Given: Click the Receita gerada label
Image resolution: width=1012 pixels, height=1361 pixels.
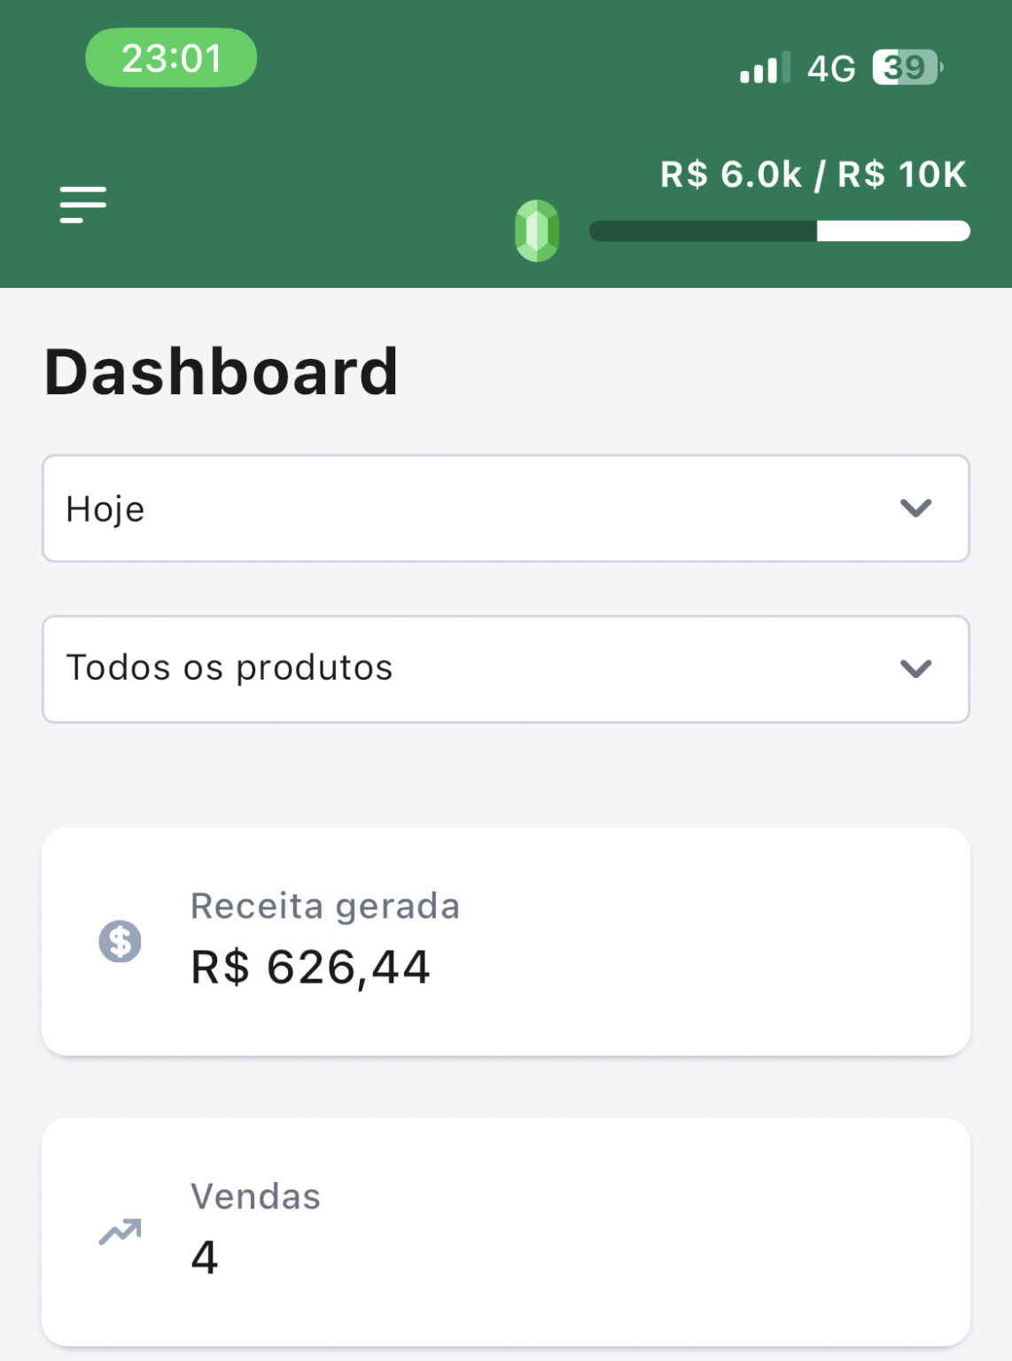Looking at the screenshot, I should coord(325,906).
